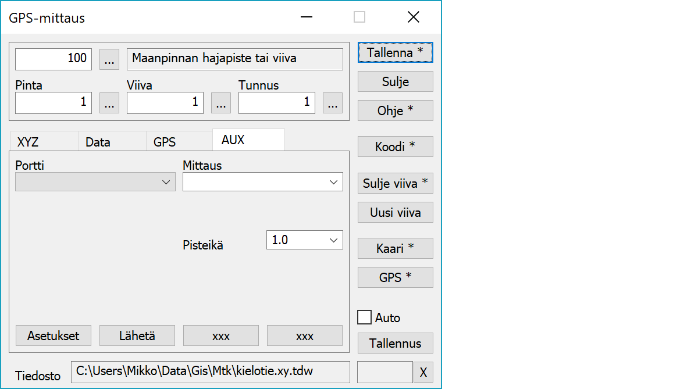
Task: Click the Viiva browse ellipsis button
Action: point(220,103)
